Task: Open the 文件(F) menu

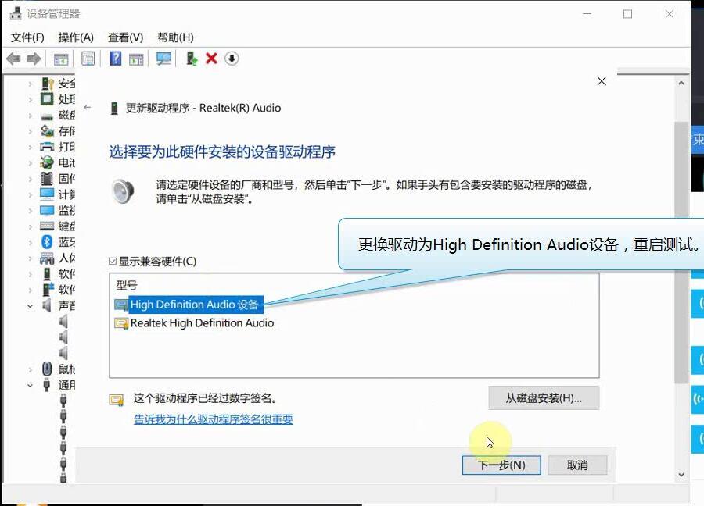Action: (27, 37)
